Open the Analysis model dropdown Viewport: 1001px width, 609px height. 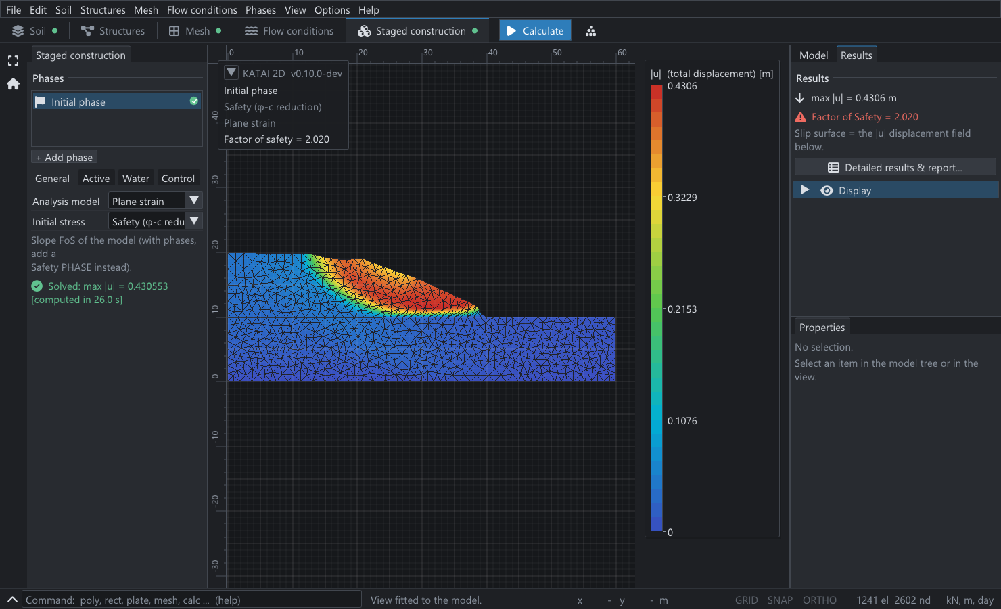pyautogui.click(x=156, y=201)
